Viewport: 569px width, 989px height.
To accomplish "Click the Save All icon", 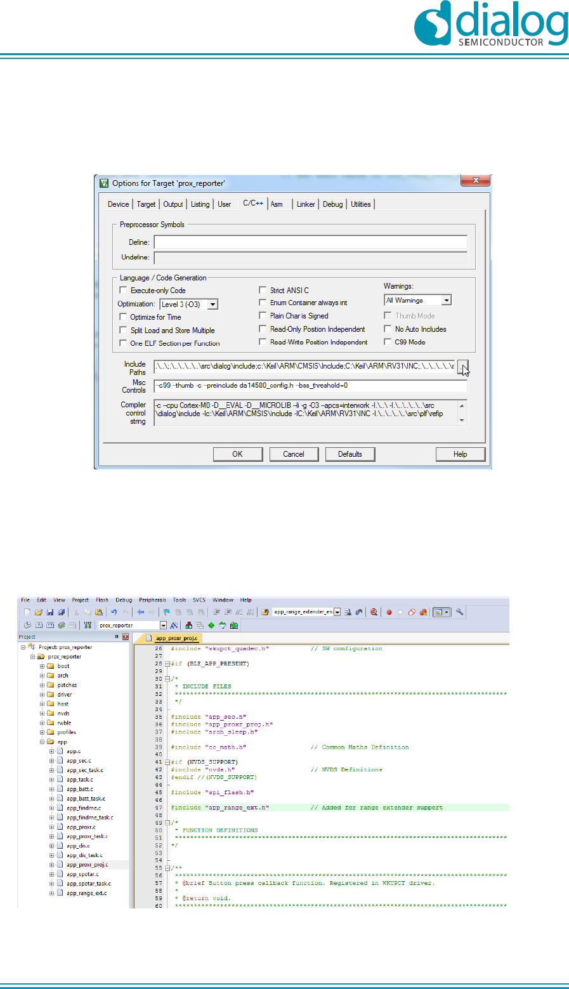I will tap(62, 612).
